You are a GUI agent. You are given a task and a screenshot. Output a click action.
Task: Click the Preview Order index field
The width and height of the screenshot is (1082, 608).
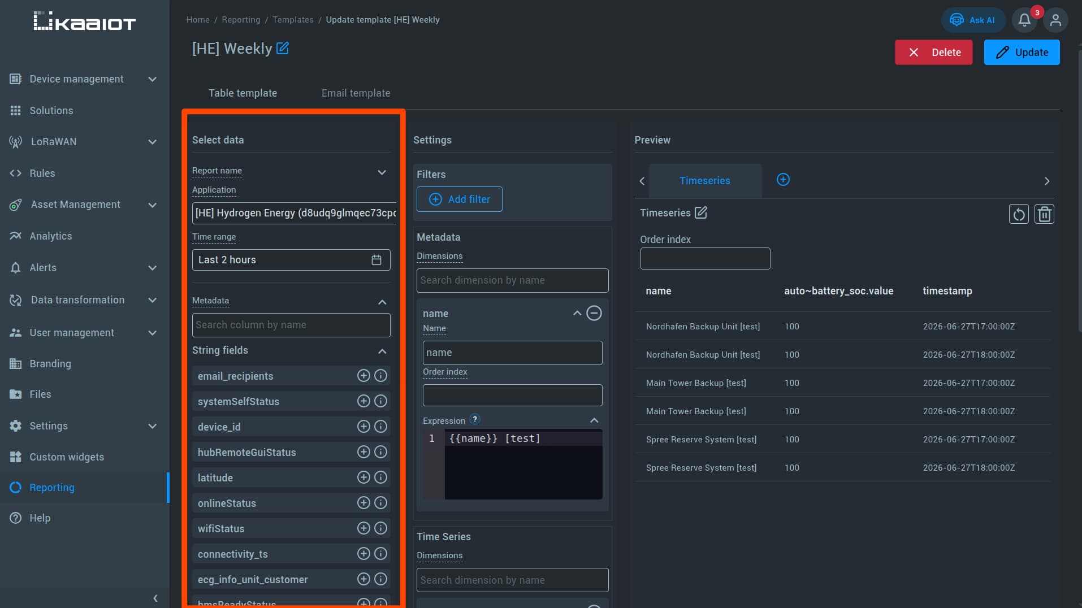coord(705,258)
